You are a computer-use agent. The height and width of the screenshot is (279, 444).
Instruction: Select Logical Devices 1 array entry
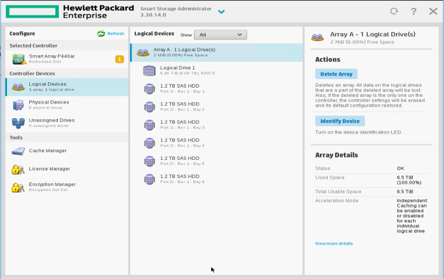coord(67,87)
